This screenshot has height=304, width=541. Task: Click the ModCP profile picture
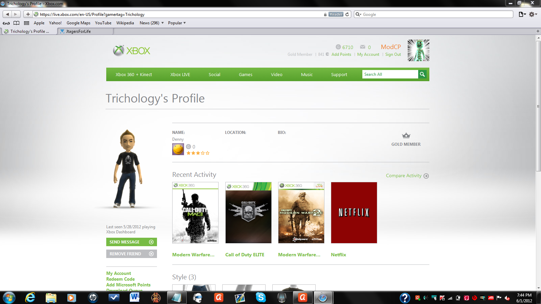point(419,50)
